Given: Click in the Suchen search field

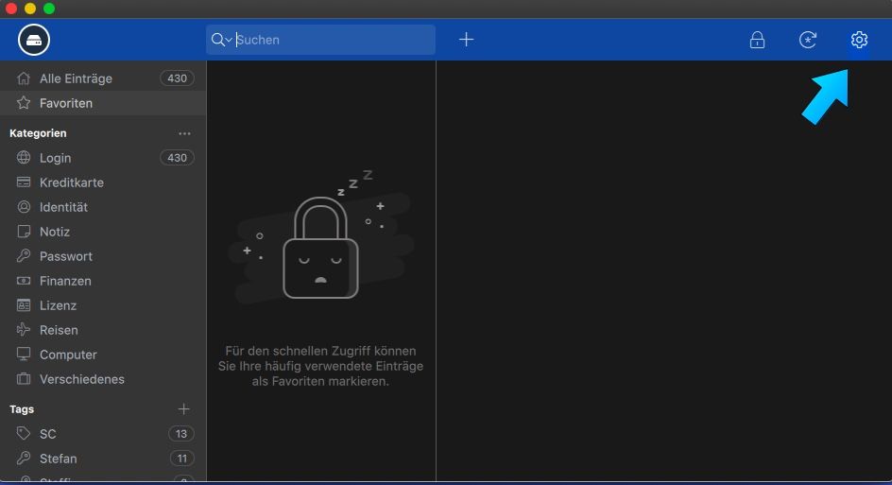Looking at the screenshot, I should click(331, 40).
